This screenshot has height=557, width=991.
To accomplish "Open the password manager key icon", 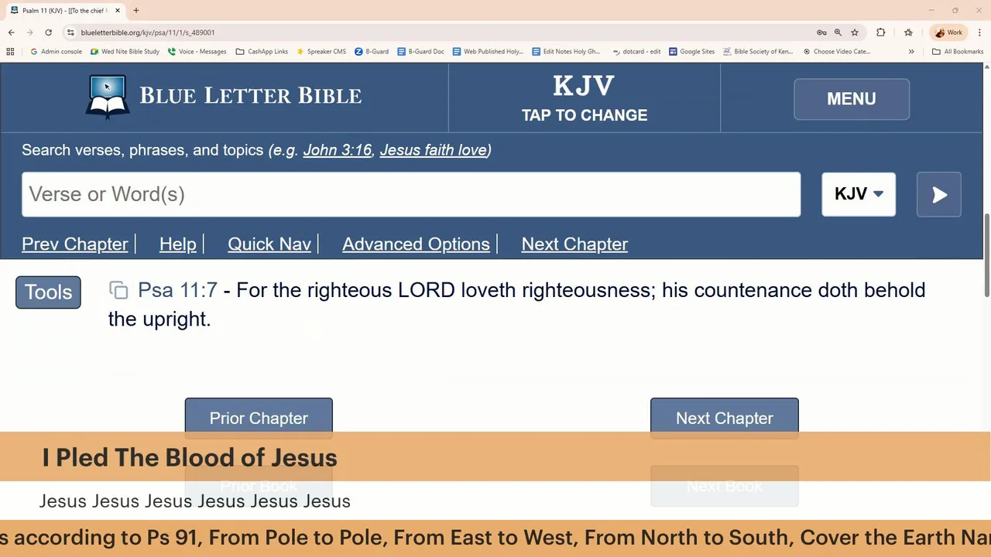I will click(821, 32).
